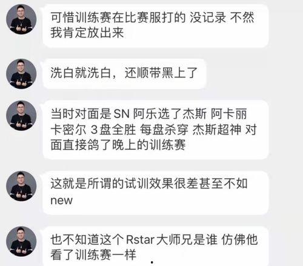This screenshot has height=266, width=303.
Task: Open sender avatar beside '可惜训练赛' message
Action: click(21, 19)
